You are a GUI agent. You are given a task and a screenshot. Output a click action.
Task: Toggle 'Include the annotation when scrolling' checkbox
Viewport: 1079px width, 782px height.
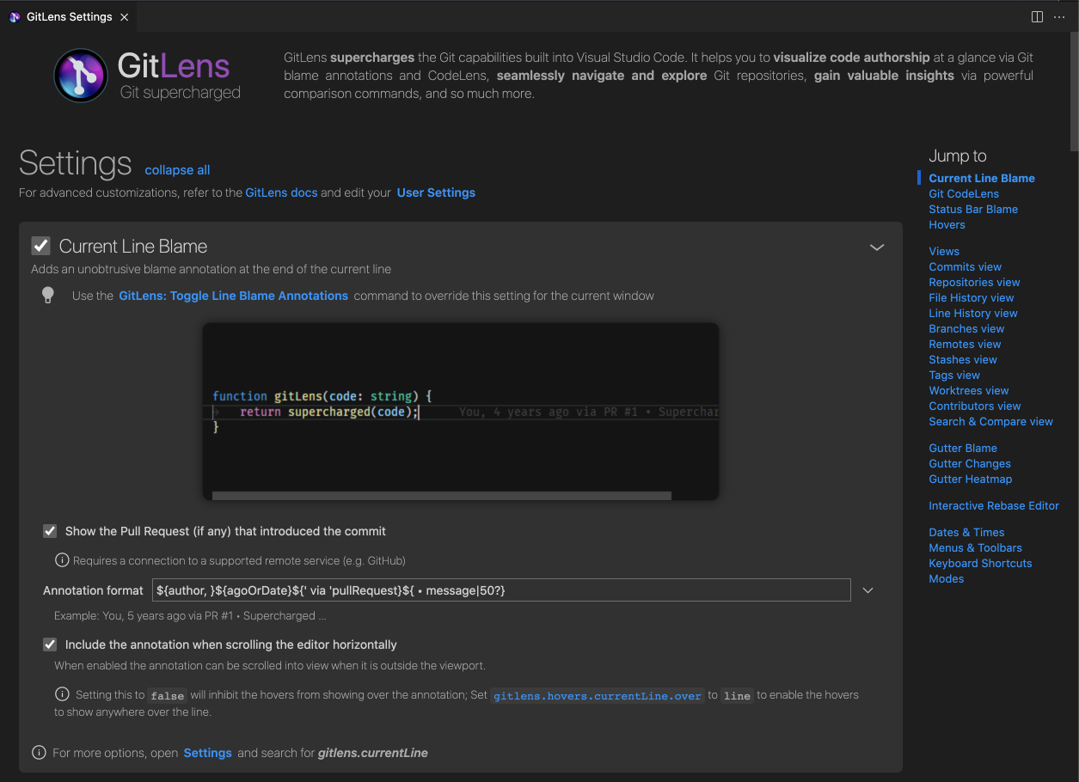click(50, 645)
